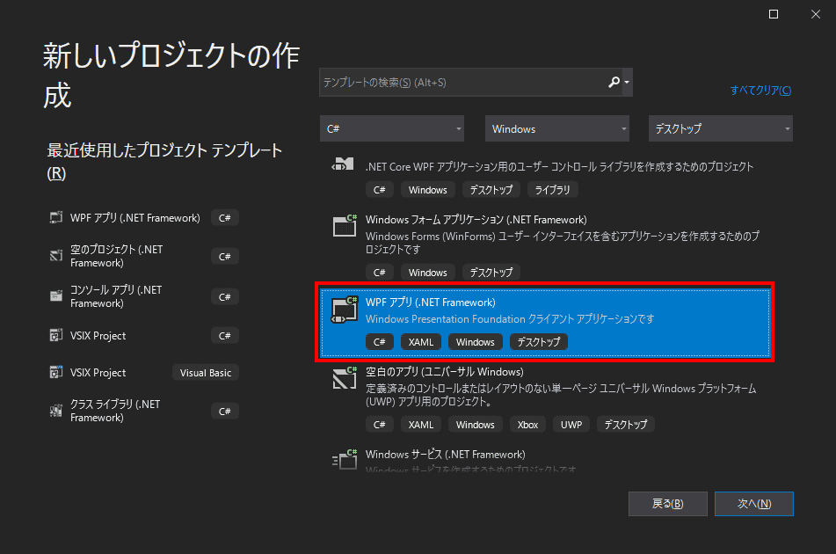This screenshot has height=554, width=836.
Task: Click the UWP tag on 空白のアプリ template
Action: pos(571,425)
